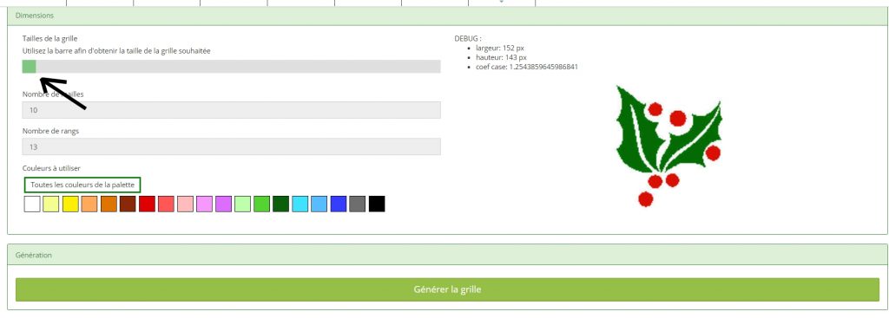Pick the white color swatch

32,204
